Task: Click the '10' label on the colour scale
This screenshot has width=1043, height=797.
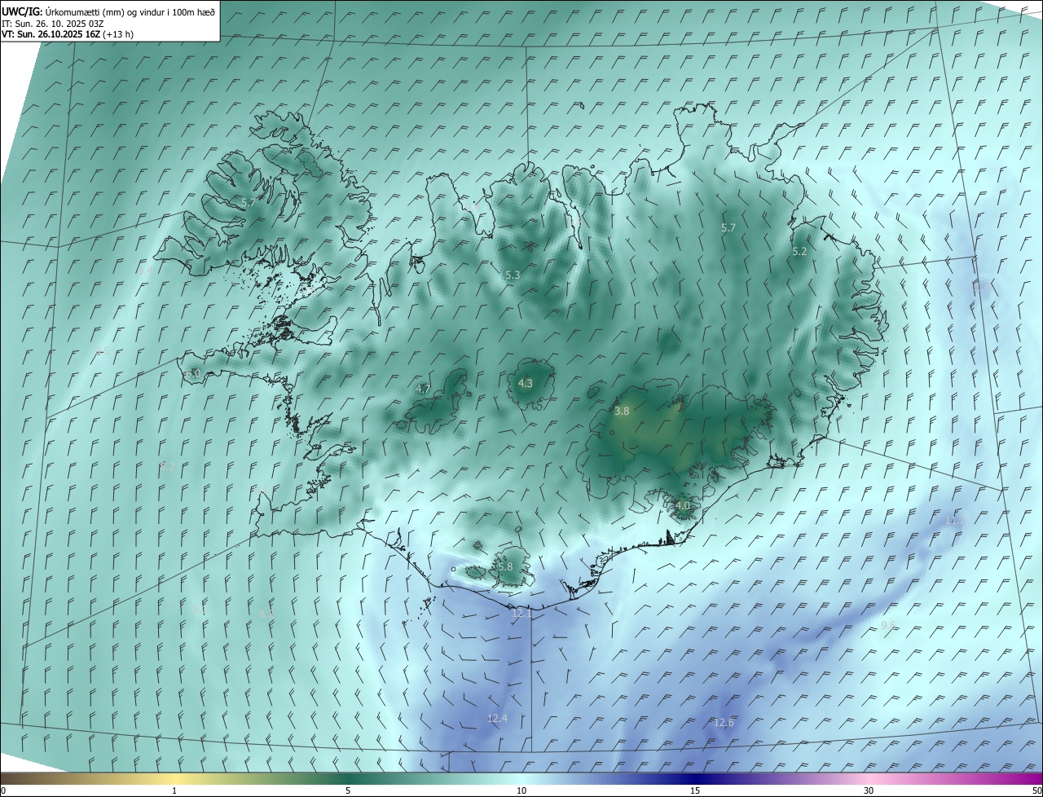Action: (x=521, y=790)
